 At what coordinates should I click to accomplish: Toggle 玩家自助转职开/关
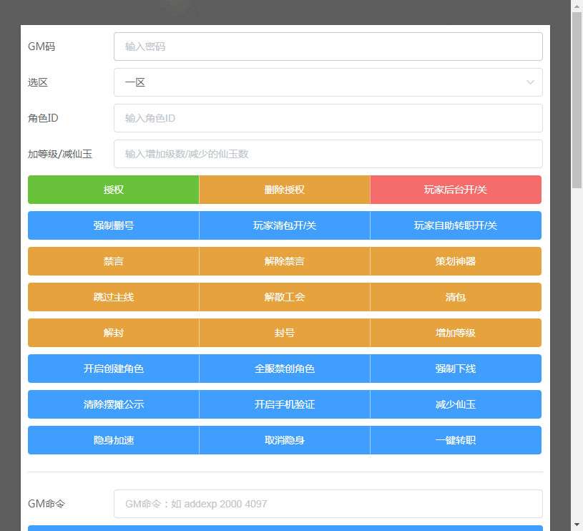(x=455, y=225)
